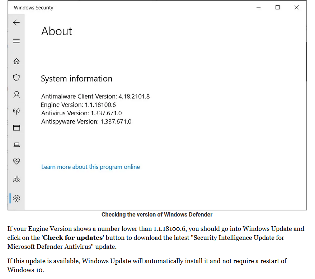Click caption 'Checking the version of Windows Defender'
Viewport: 315px width, 279px height.
click(157, 214)
